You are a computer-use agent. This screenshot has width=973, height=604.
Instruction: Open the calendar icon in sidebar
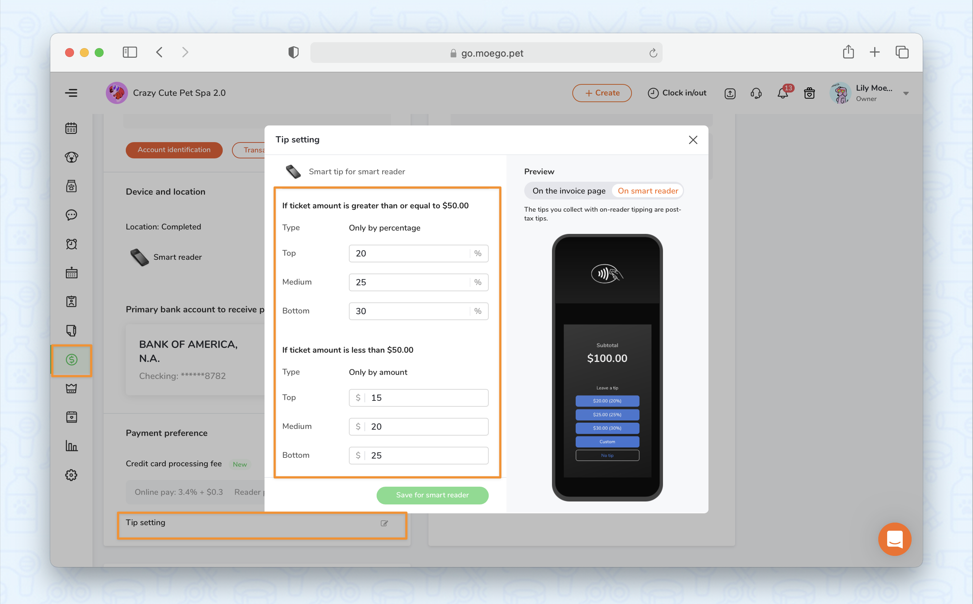point(71,128)
